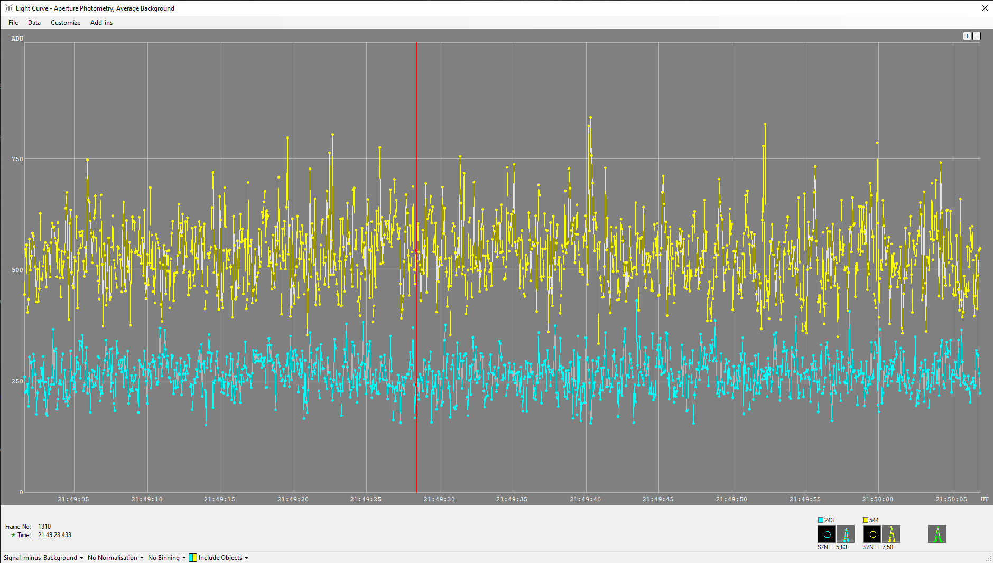Viewport: 993px width, 563px height.
Task: Open the Add-ins menu
Action: tap(101, 23)
